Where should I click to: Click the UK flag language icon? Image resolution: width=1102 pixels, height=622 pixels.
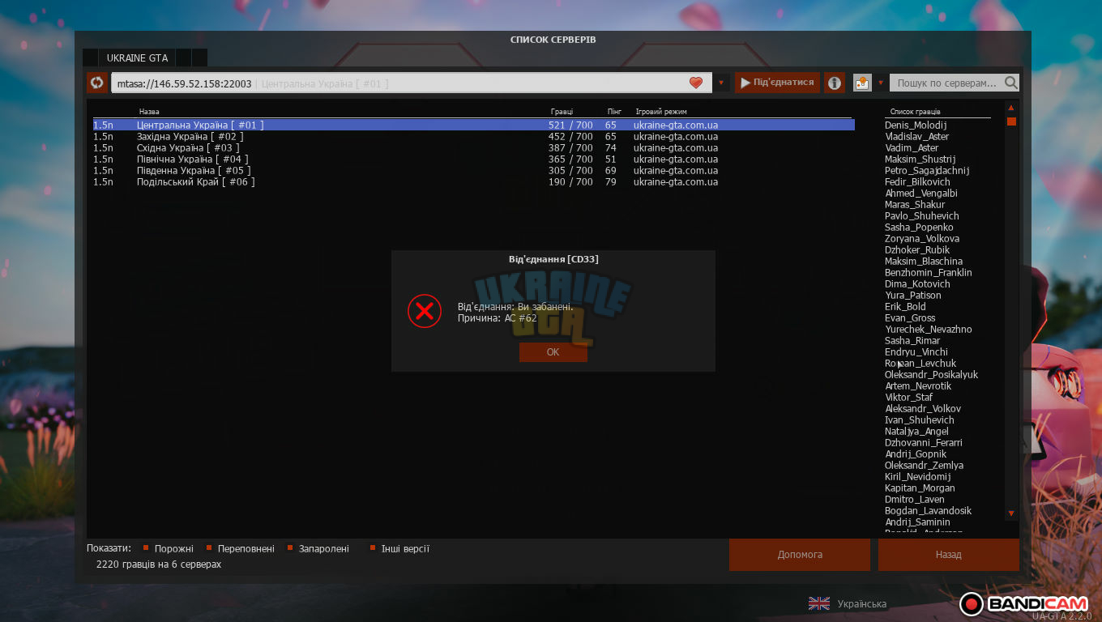[819, 603]
